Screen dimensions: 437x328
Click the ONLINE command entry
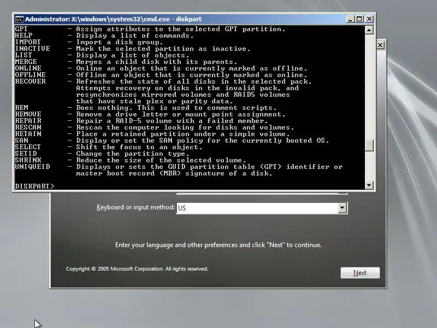click(28, 68)
